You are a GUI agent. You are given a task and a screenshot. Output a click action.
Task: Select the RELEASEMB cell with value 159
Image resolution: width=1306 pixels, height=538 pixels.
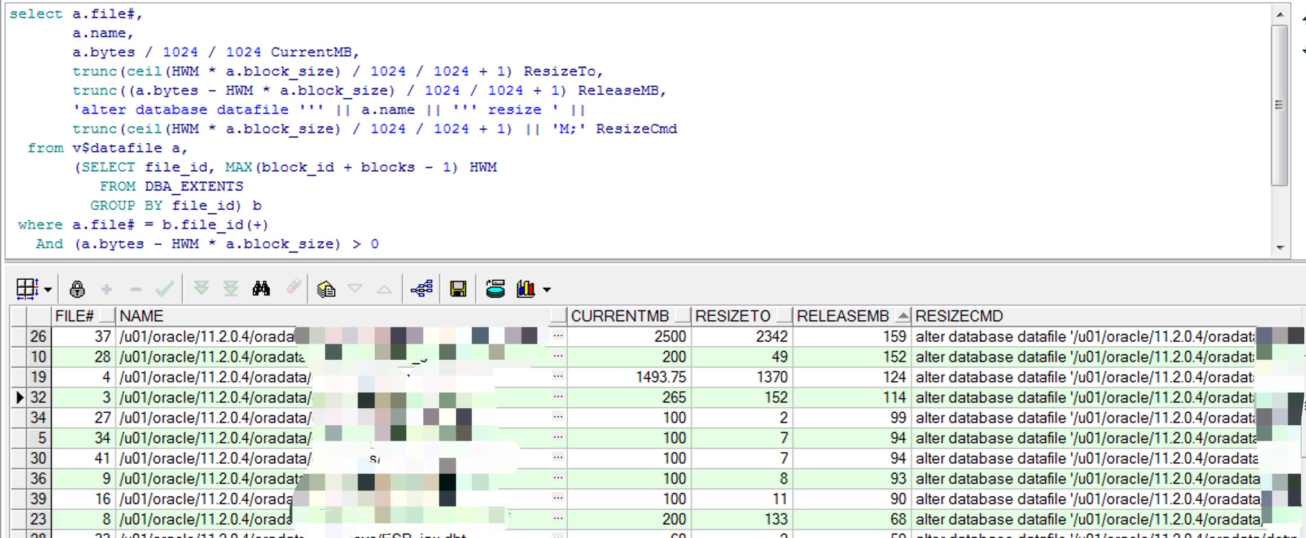click(x=852, y=336)
